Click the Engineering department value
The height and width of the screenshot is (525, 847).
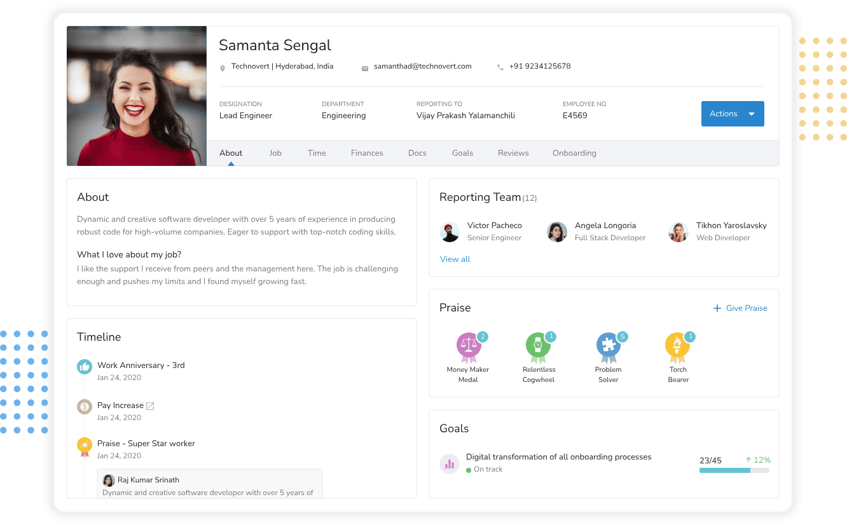click(x=344, y=116)
